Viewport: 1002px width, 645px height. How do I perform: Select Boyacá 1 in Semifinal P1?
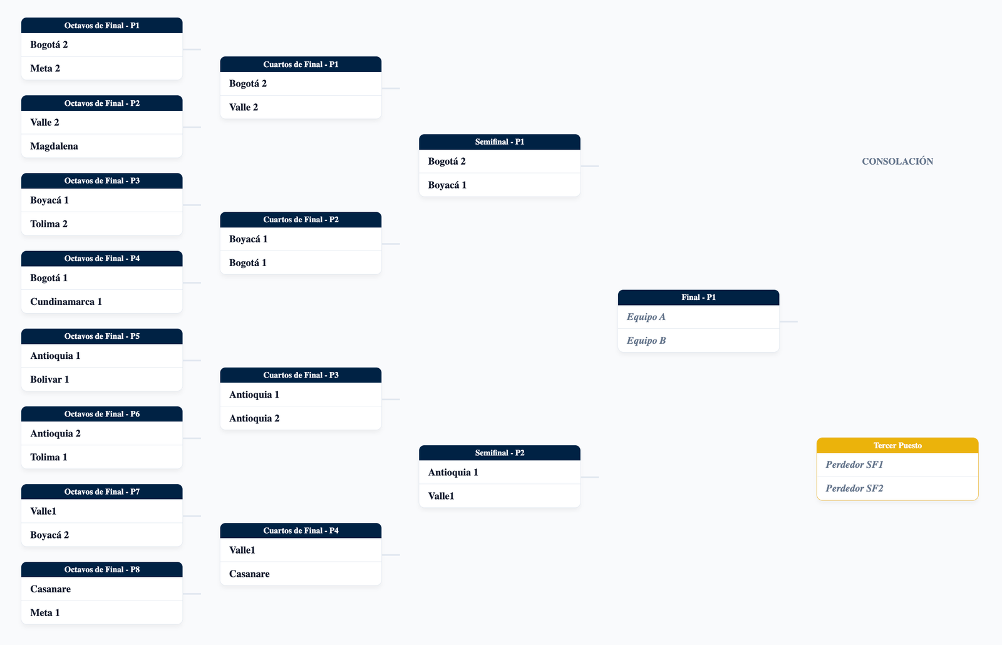coord(500,185)
